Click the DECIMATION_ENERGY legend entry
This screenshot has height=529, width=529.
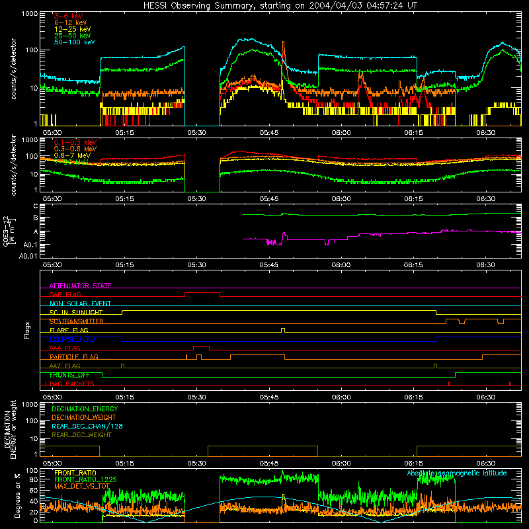pos(85,409)
